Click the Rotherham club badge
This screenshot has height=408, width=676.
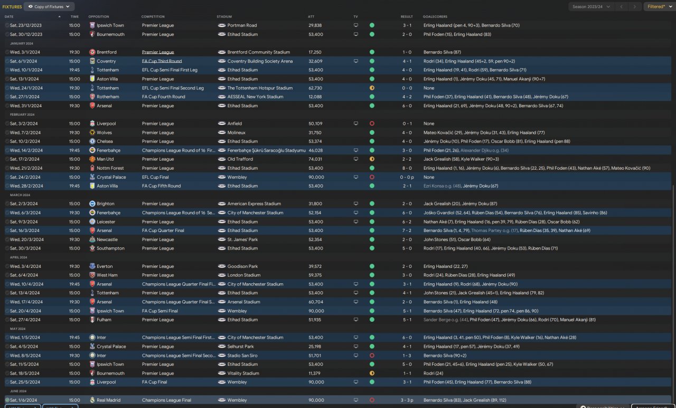tap(92, 97)
